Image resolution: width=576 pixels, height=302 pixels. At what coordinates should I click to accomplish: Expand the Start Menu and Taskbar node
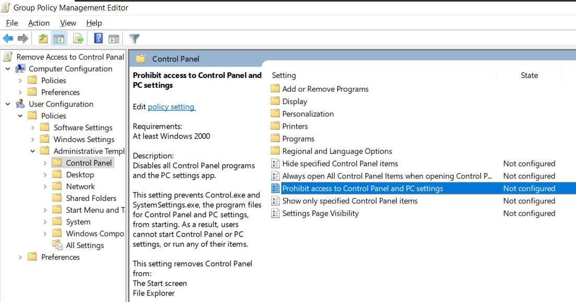pos(45,210)
